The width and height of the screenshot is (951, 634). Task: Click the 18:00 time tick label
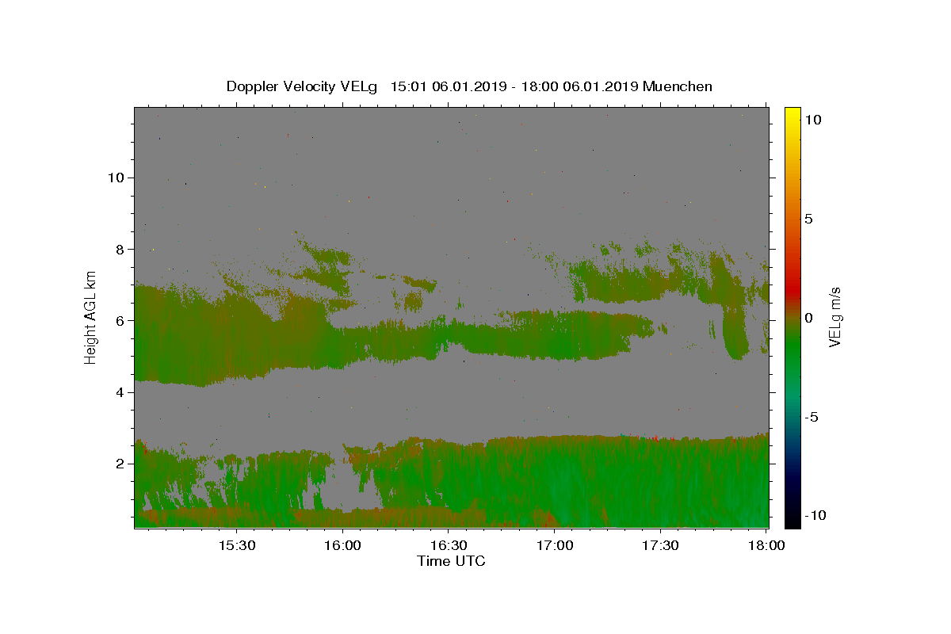click(x=766, y=545)
